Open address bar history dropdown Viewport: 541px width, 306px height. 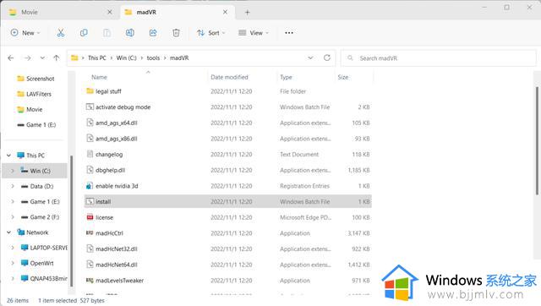click(x=310, y=58)
